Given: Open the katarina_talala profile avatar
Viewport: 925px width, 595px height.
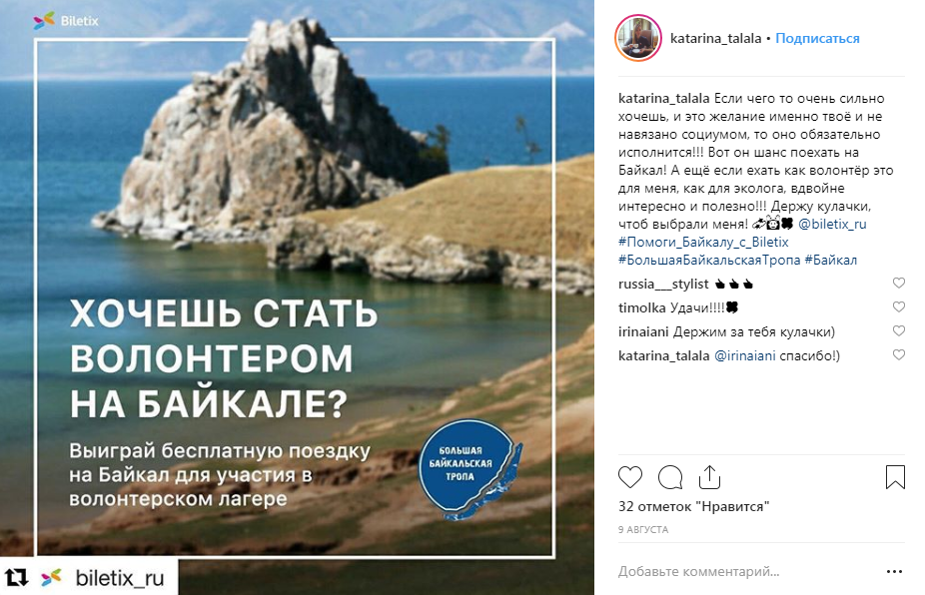Looking at the screenshot, I should (638, 38).
